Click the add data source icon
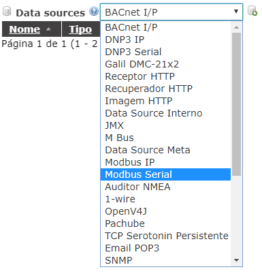262x278 pixels. [252, 11]
